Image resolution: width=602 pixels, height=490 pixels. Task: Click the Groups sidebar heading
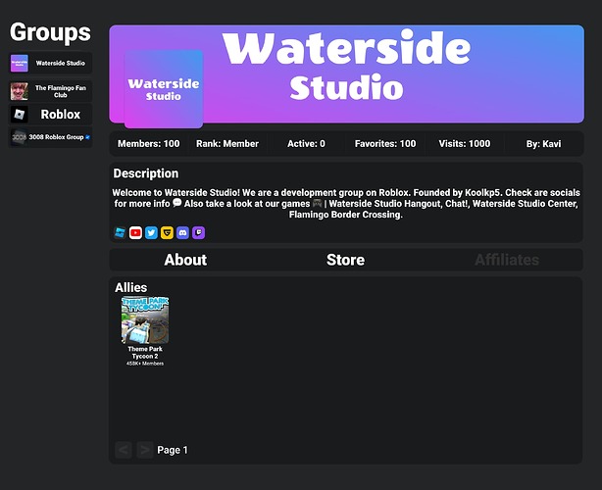[50, 33]
